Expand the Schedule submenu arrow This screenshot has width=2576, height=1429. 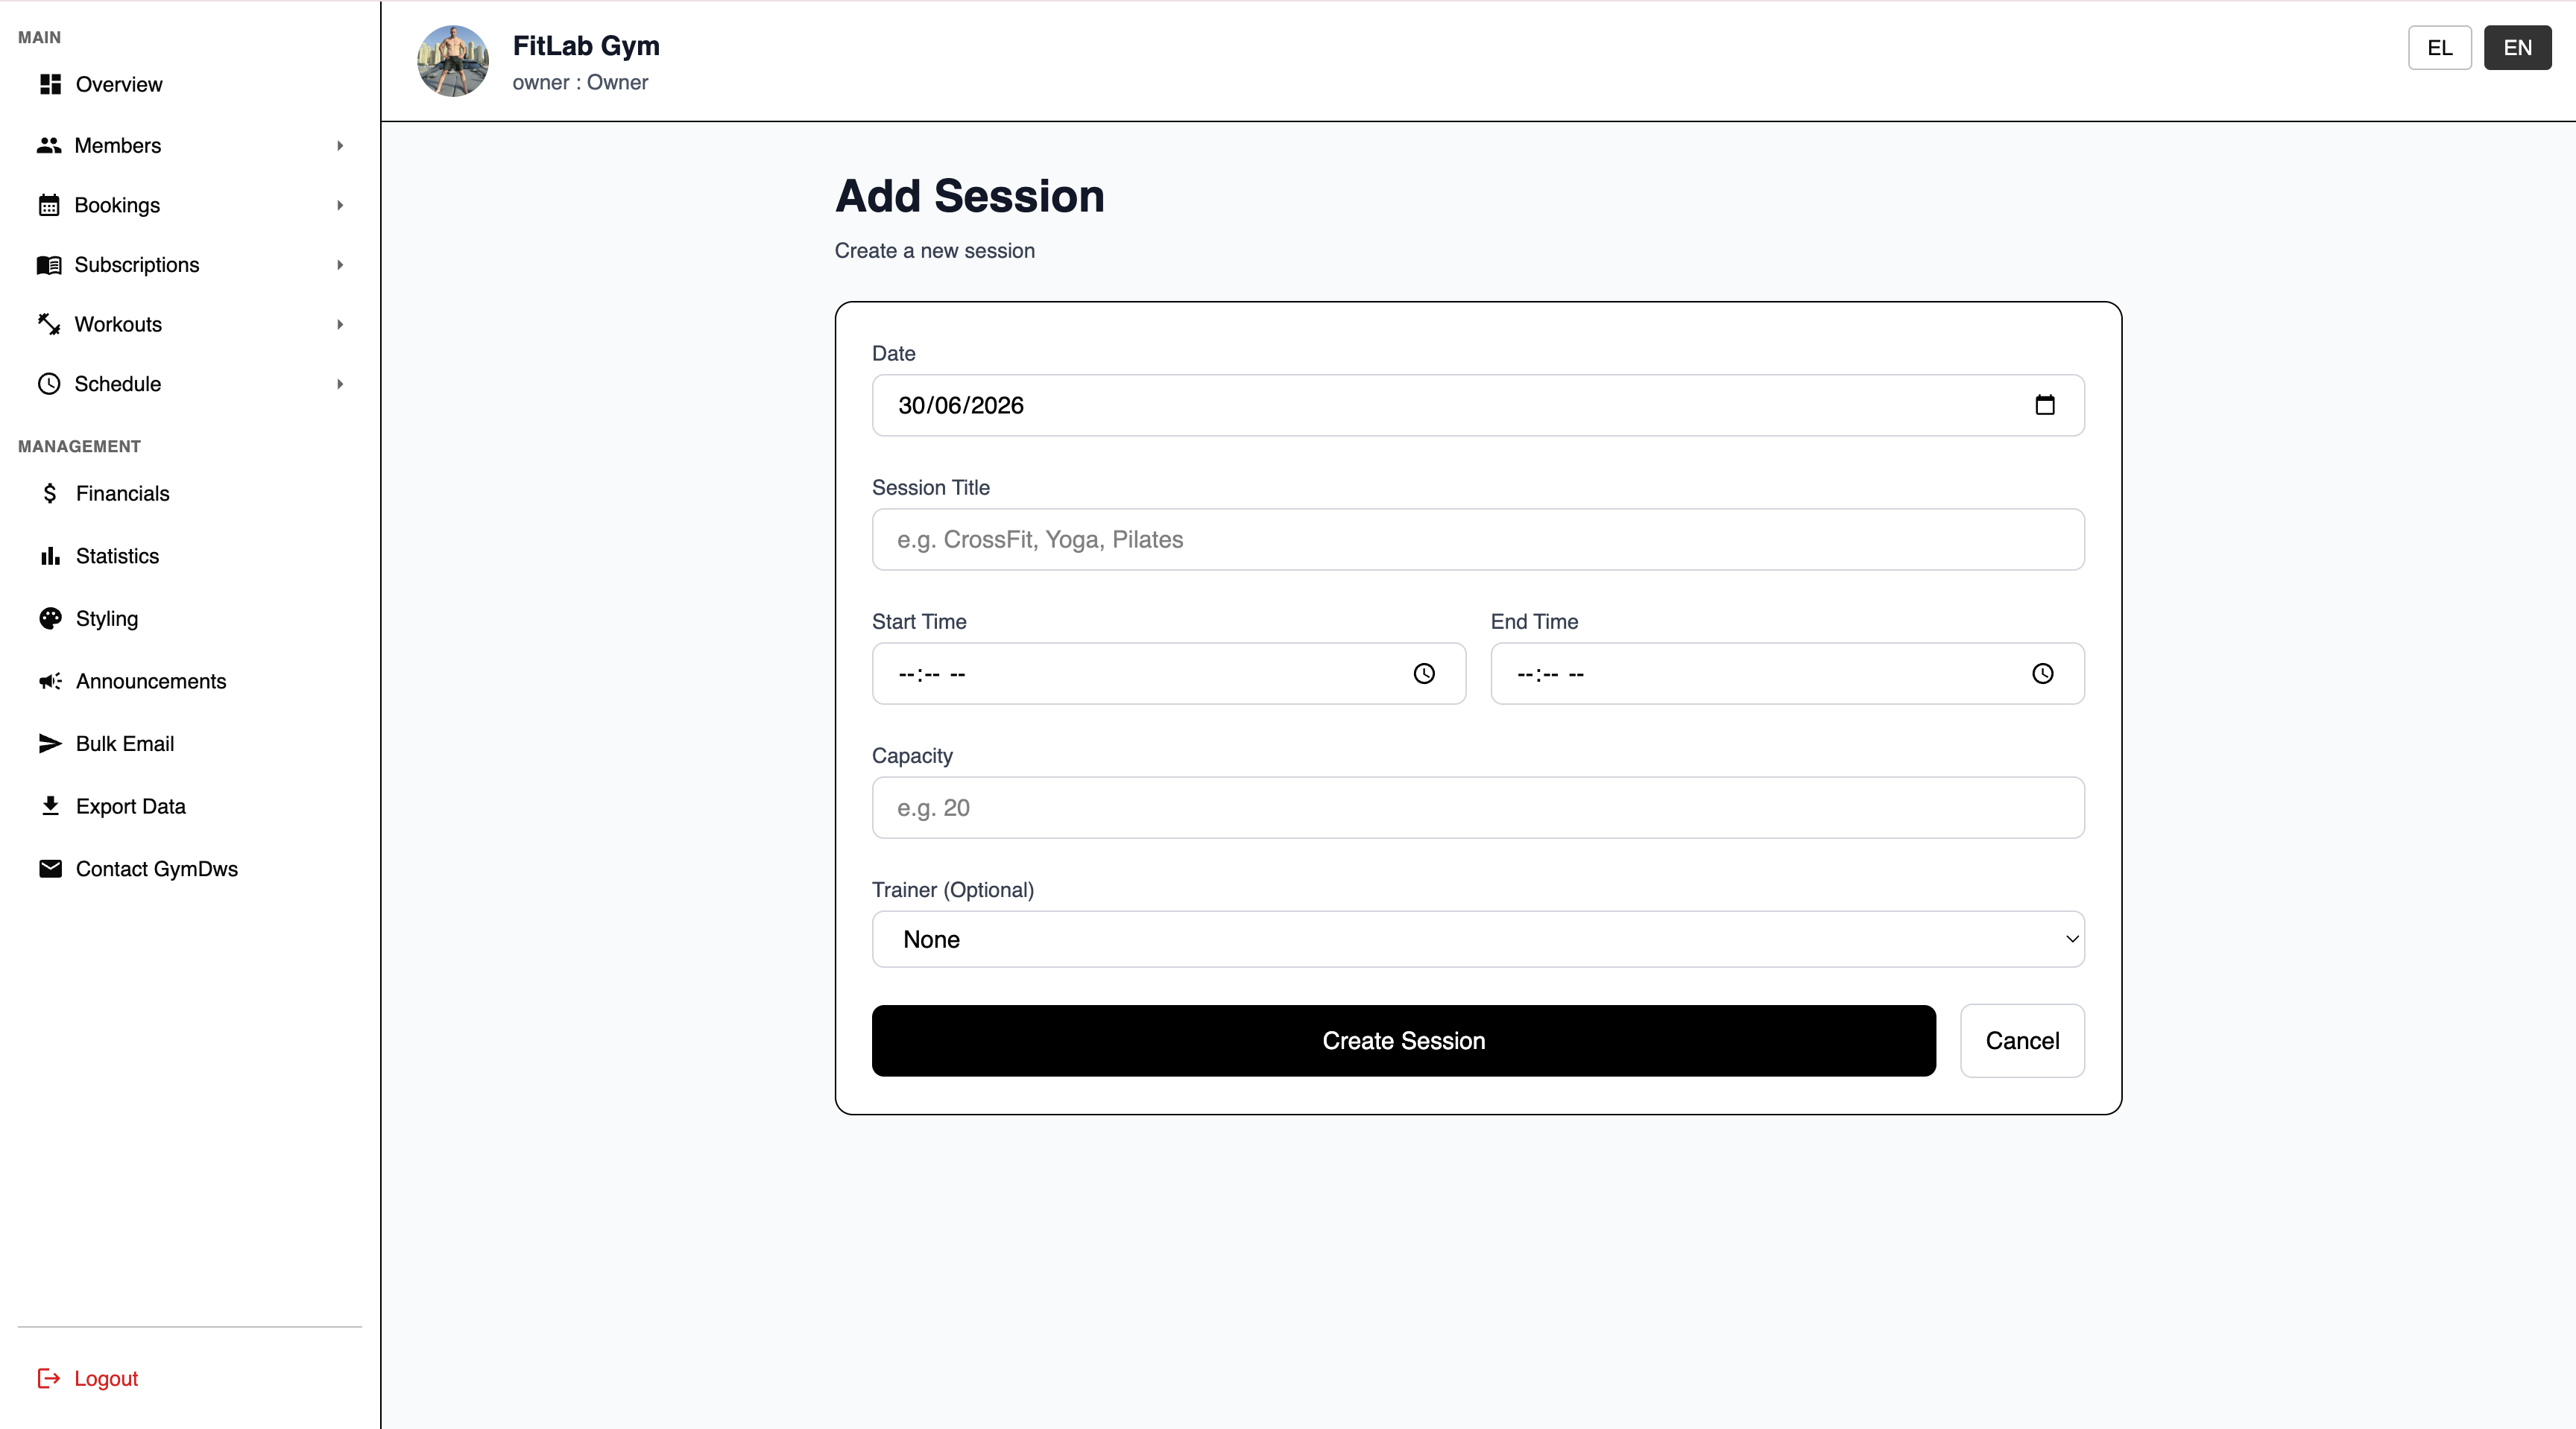(340, 384)
